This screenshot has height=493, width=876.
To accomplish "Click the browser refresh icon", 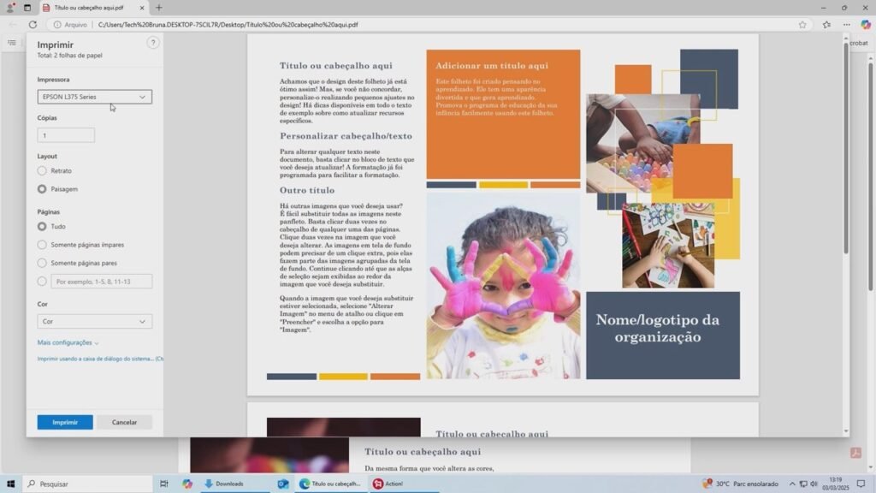I will tap(33, 25).
